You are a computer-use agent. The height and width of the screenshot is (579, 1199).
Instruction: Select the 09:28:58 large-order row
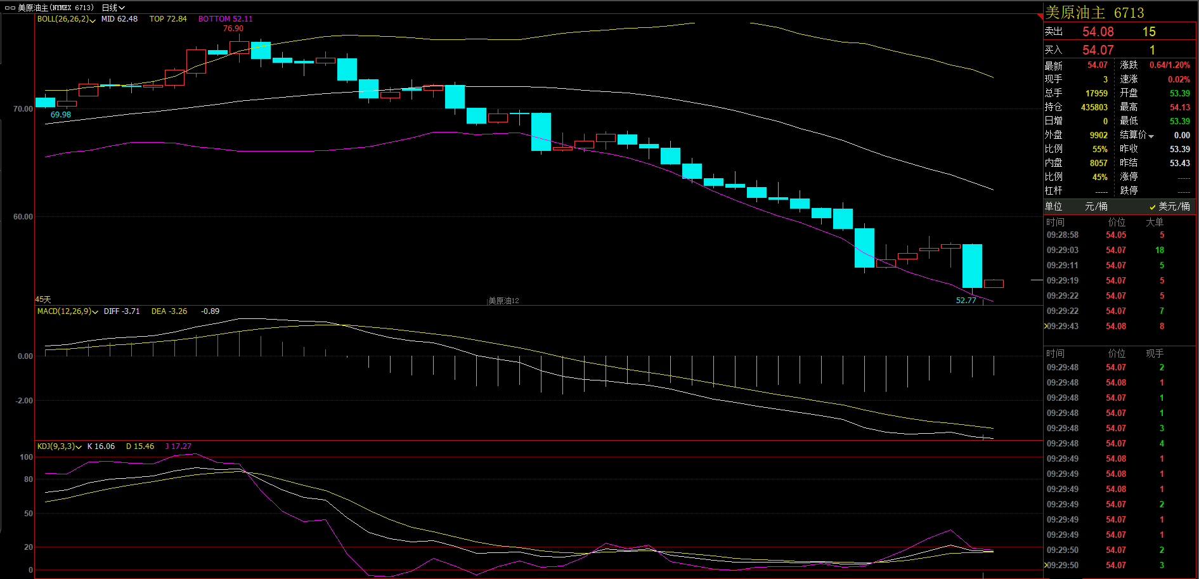pyautogui.click(x=1119, y=235)
